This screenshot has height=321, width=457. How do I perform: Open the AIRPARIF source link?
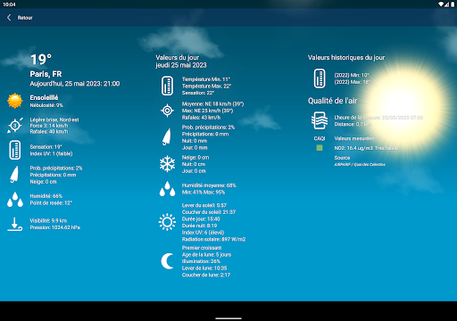[x=360, y=164]
